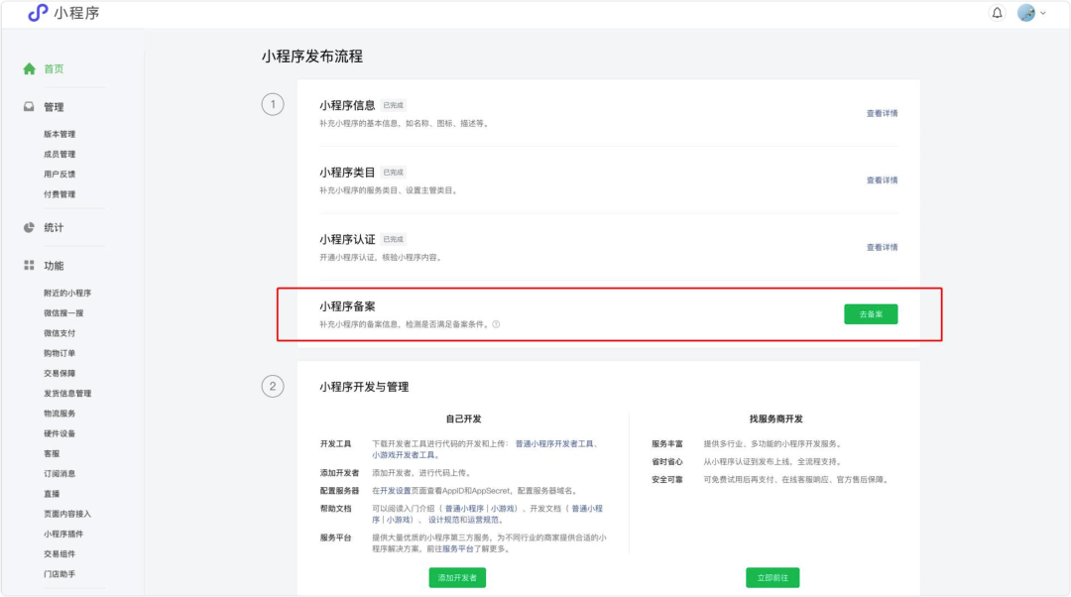Click the tray icon beside 管理
Viewport: 1071px width, 597px height.
point(29,106)
